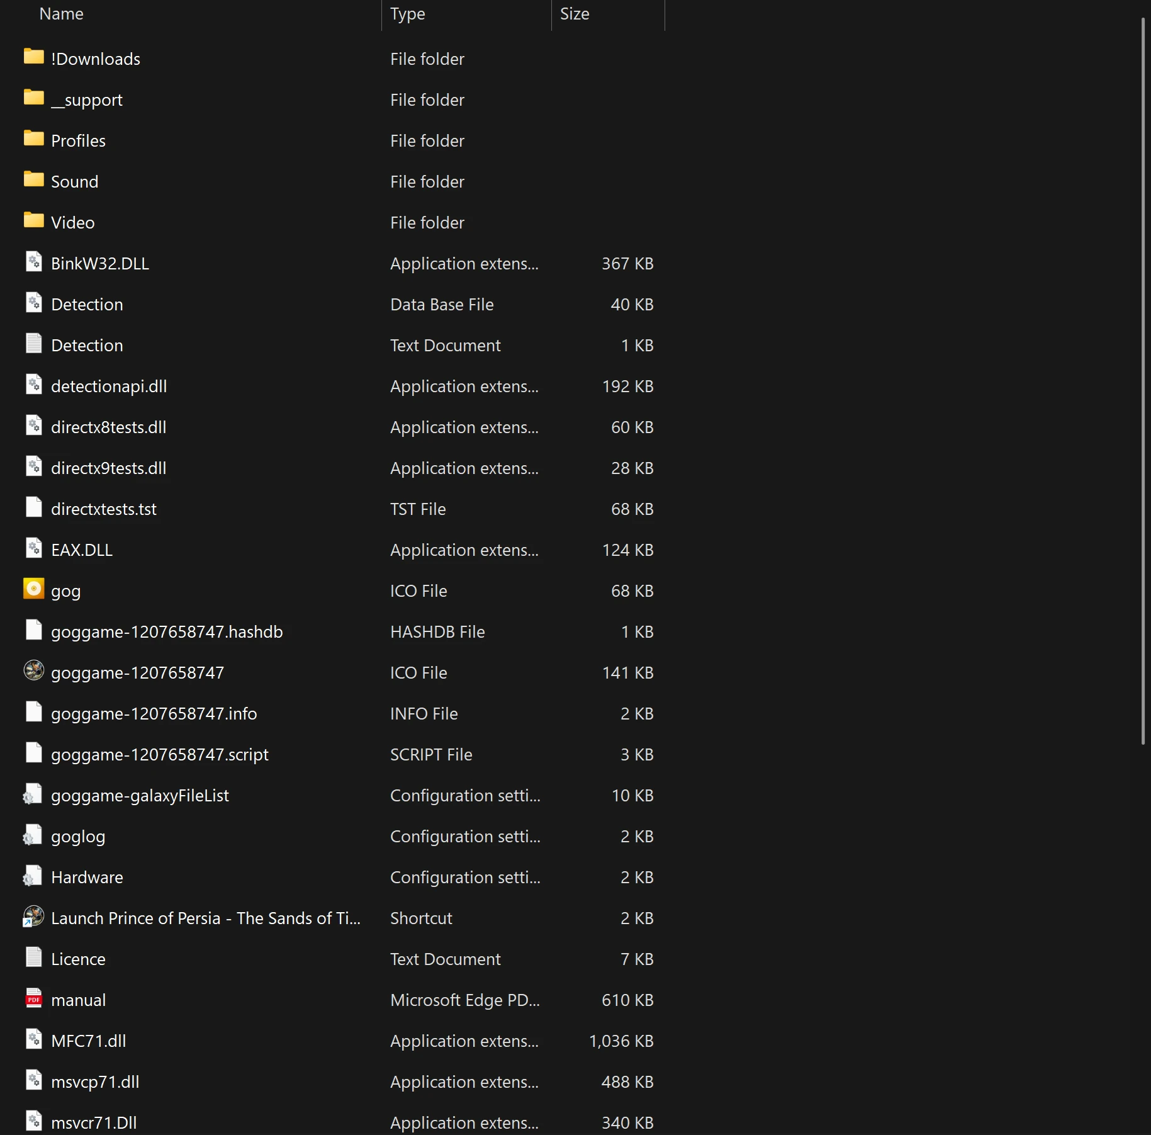This screenshot has height=1135, width=1151.
Task: Select file name directxtests.tst
Action: 104,509
